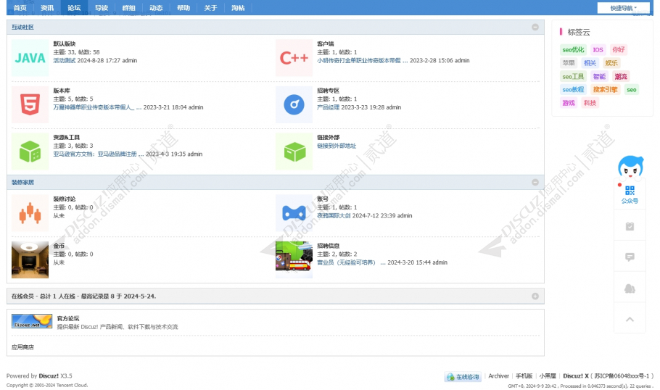This screenshot has height=390, width=660.
Task: Open the room photo thumbnail for 金币
Action: (x=30, y=260)
